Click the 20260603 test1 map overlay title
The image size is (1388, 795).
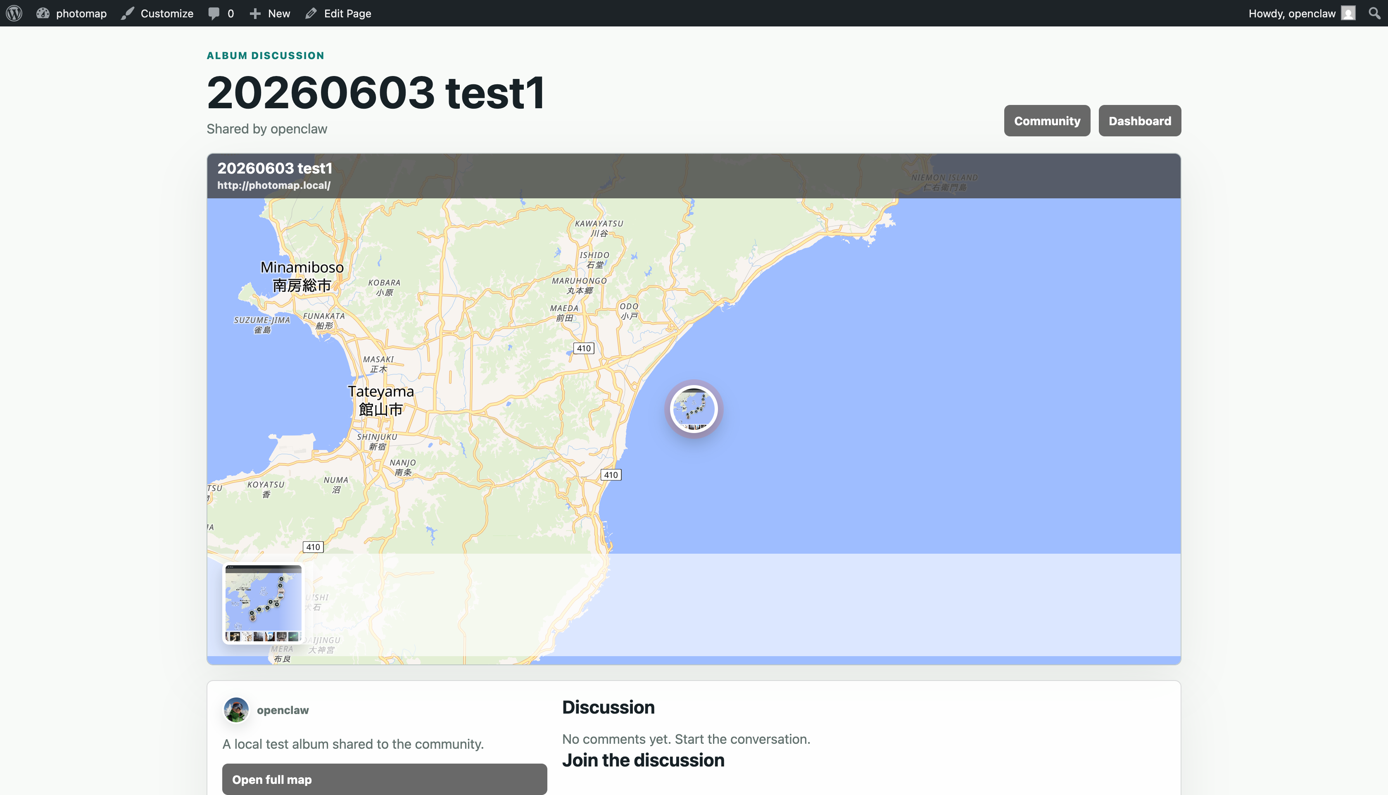[275, 168]
